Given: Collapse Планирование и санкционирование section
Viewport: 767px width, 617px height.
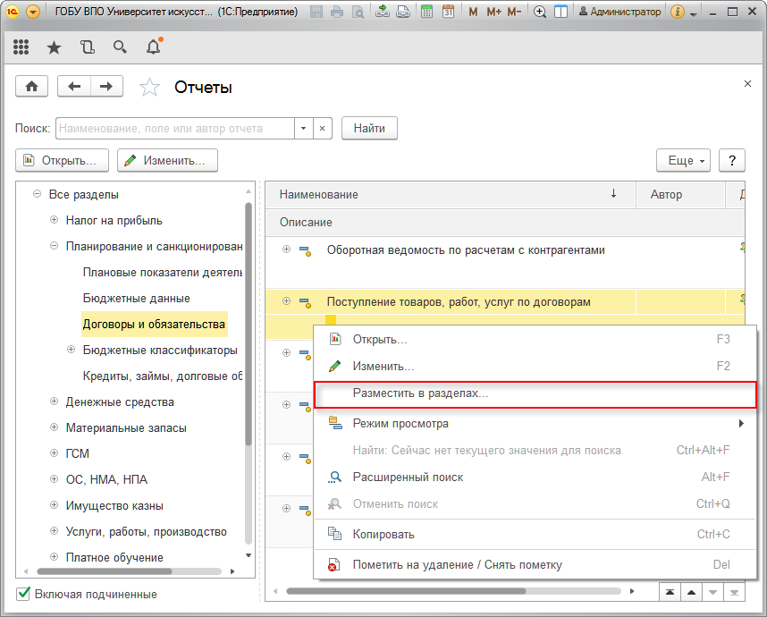Looking at the screenshot, I should [55, 246].
